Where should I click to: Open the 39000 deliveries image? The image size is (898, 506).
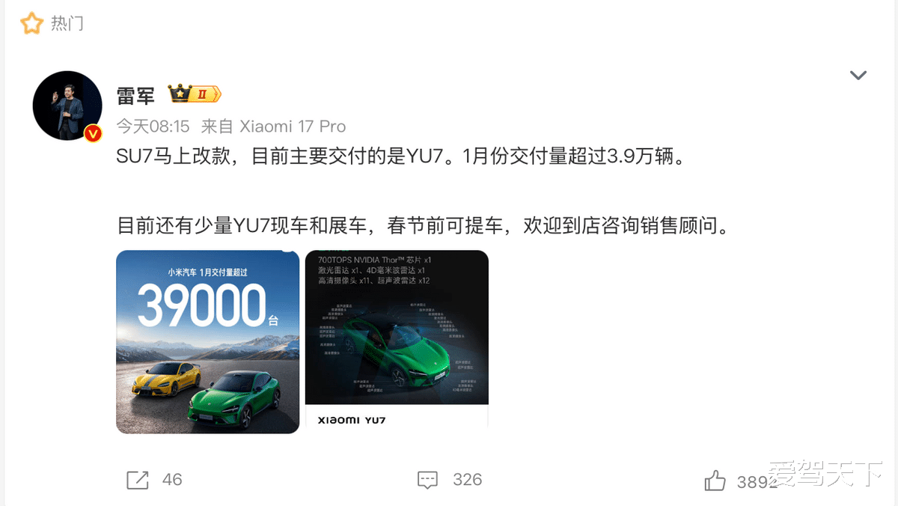207,341
